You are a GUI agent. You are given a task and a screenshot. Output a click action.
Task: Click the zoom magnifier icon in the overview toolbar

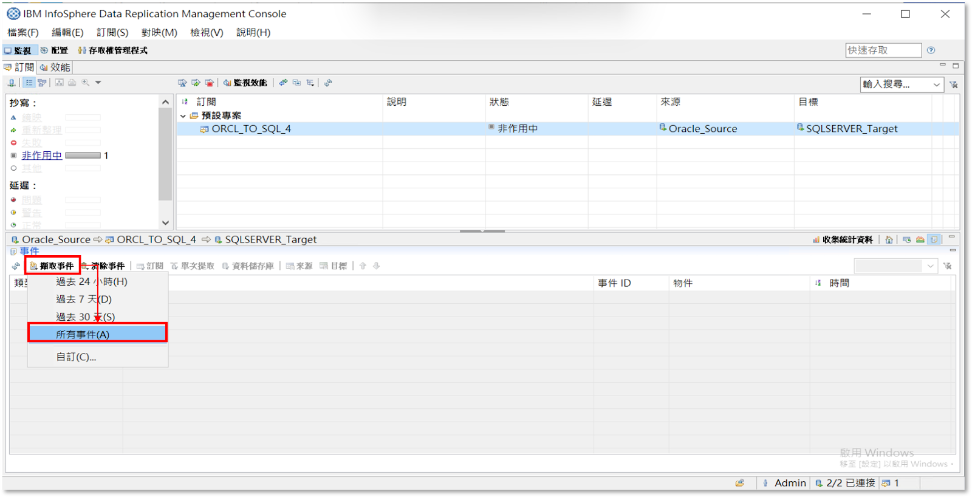click(x=86, y=83)
